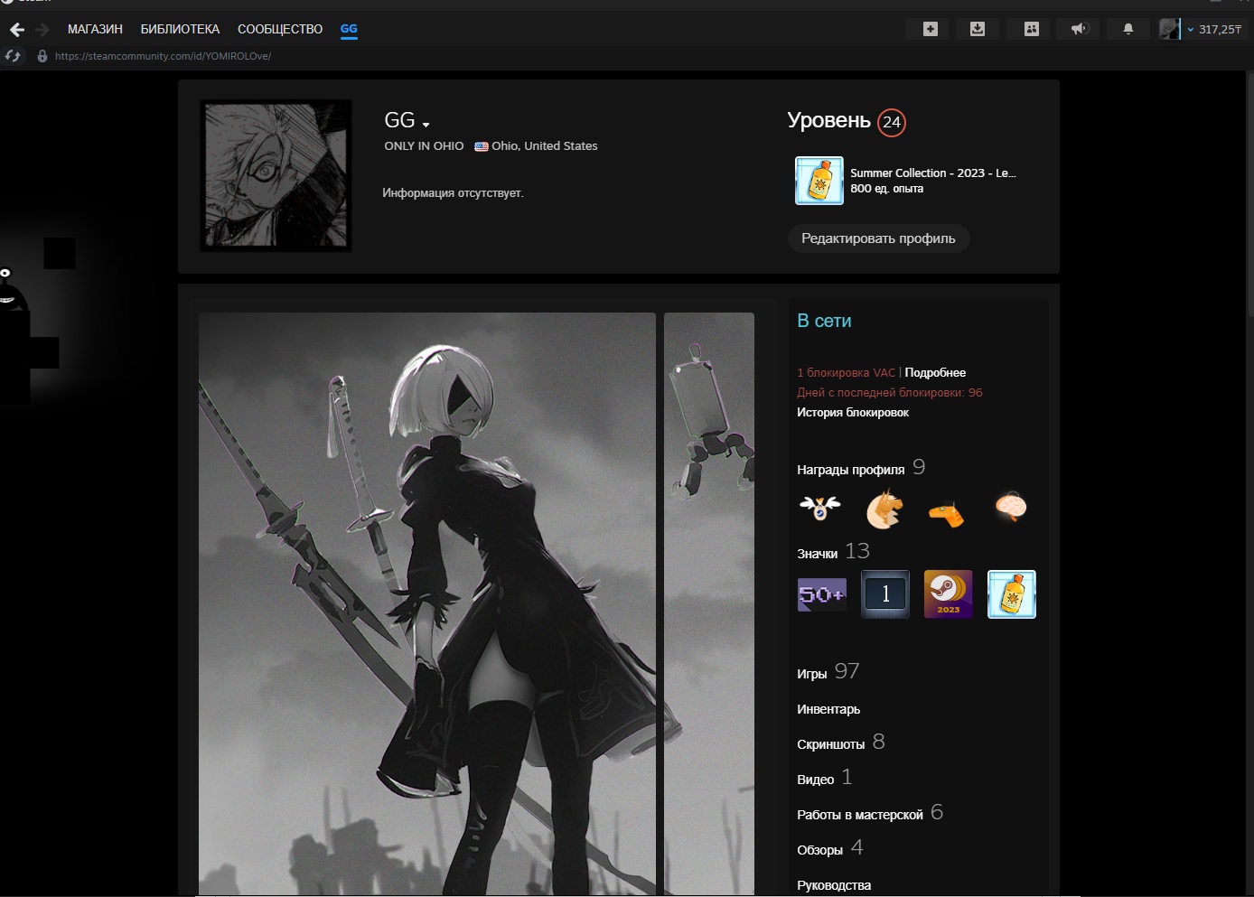Click the fox profile award icon
Screen dimensions: 1254x897
(x=884, y=509)
